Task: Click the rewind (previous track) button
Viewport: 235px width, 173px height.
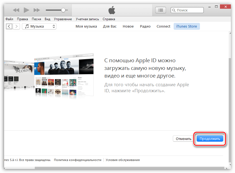Action: click(16, 10)
